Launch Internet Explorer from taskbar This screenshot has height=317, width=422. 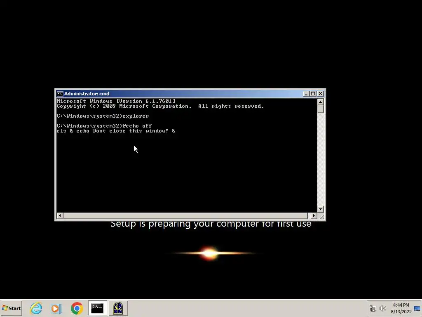tap(36, 308)
